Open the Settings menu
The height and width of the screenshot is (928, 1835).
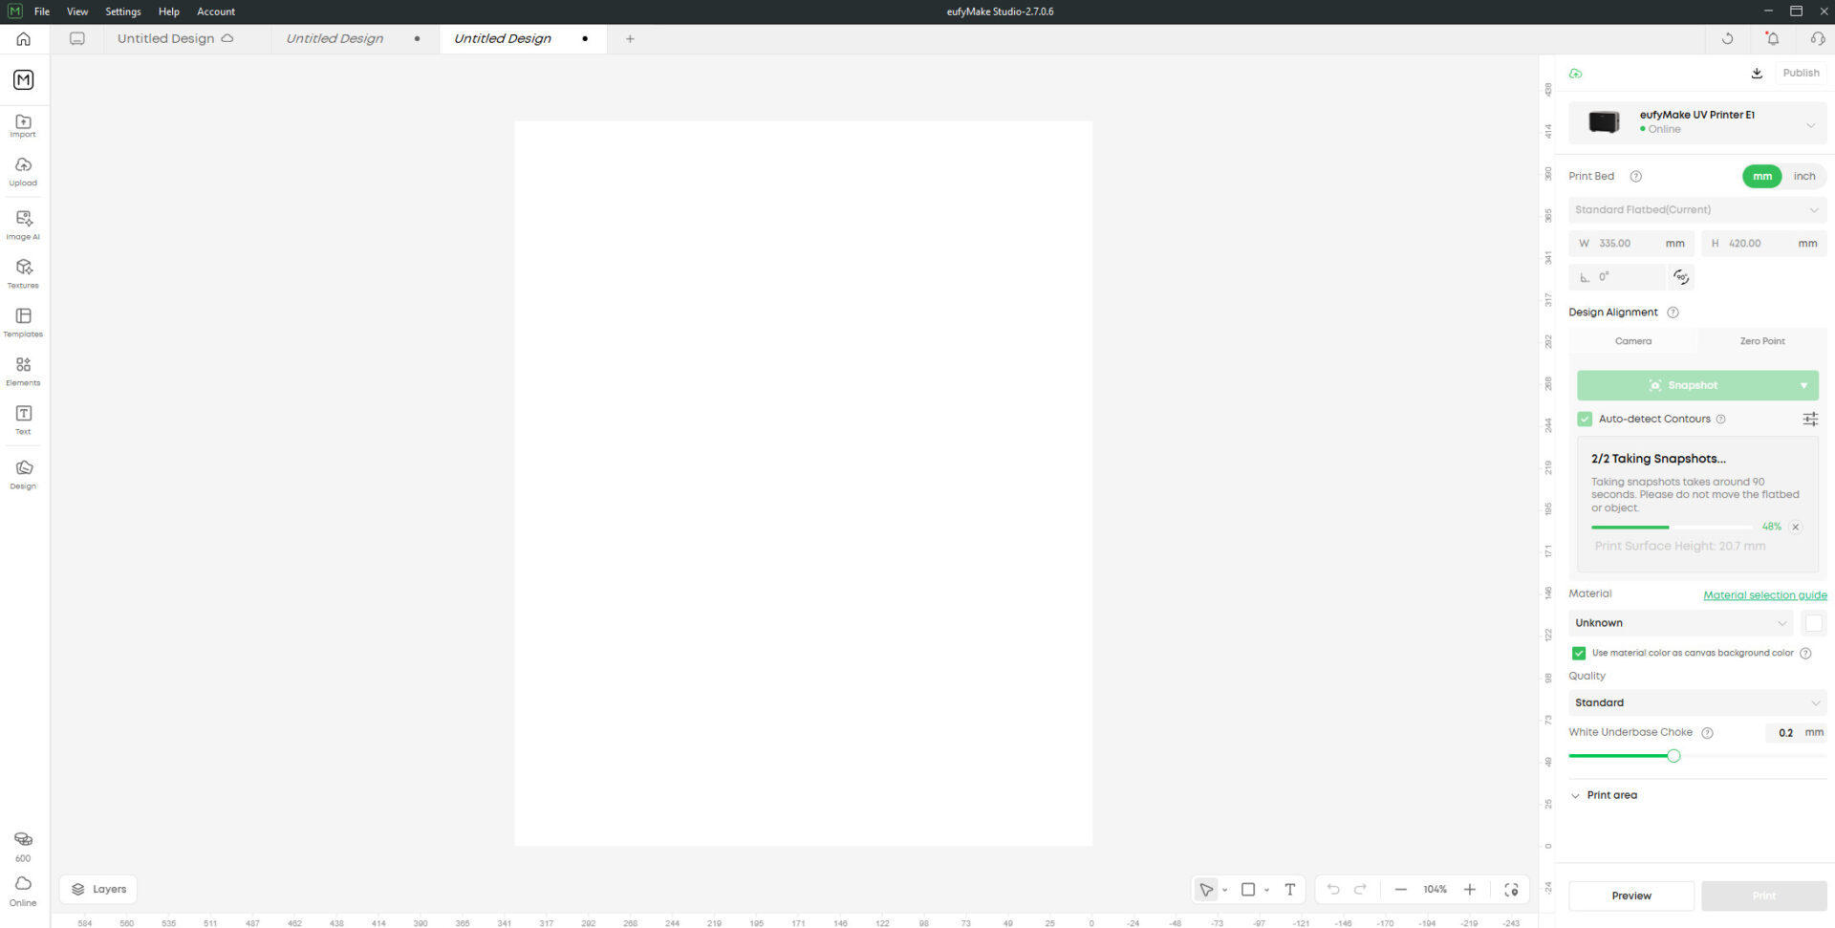(122, 11)
